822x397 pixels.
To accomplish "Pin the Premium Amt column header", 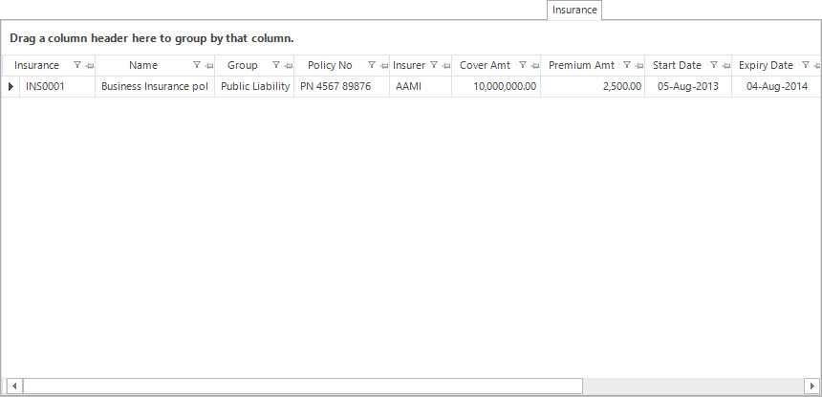I will pyautogui.click(x=639, y=66).
